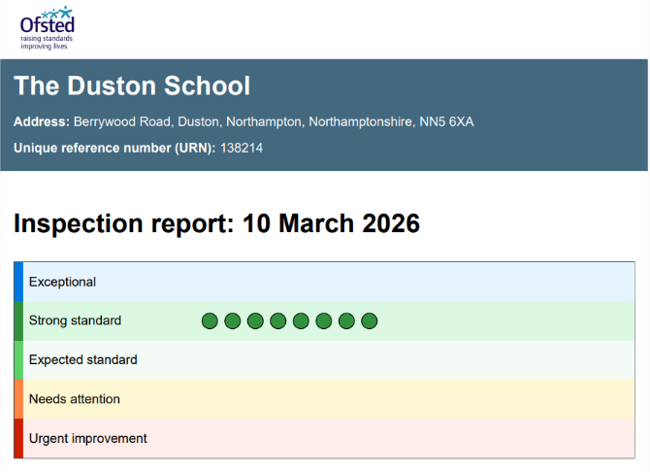Viewport: 650px width, 472px height.
Task: Click the light green bar beside Expected standard
Action: 18,360
